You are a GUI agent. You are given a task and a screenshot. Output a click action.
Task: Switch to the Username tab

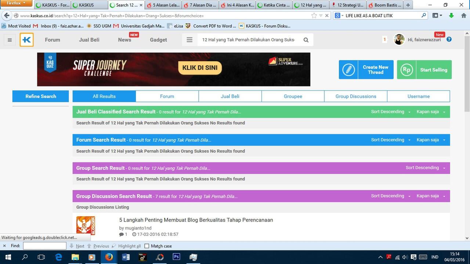(419, 96)
